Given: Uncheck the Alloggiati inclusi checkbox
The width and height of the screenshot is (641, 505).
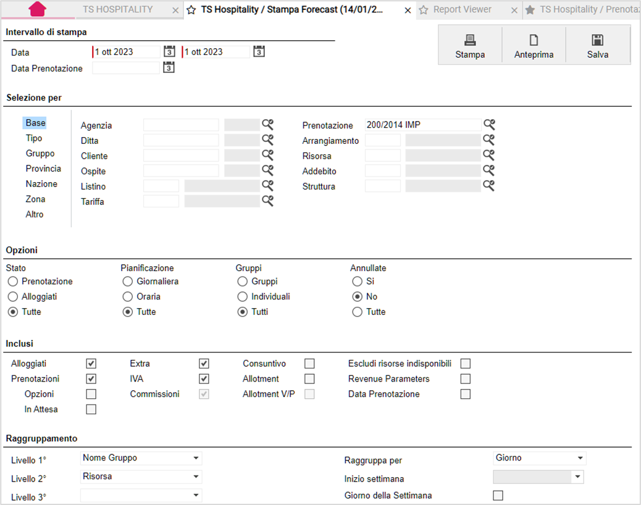Looking at the screenshot, I should tap(91, 363).
